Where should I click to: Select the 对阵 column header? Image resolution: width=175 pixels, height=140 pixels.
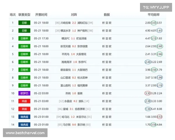tap(74, 15)
